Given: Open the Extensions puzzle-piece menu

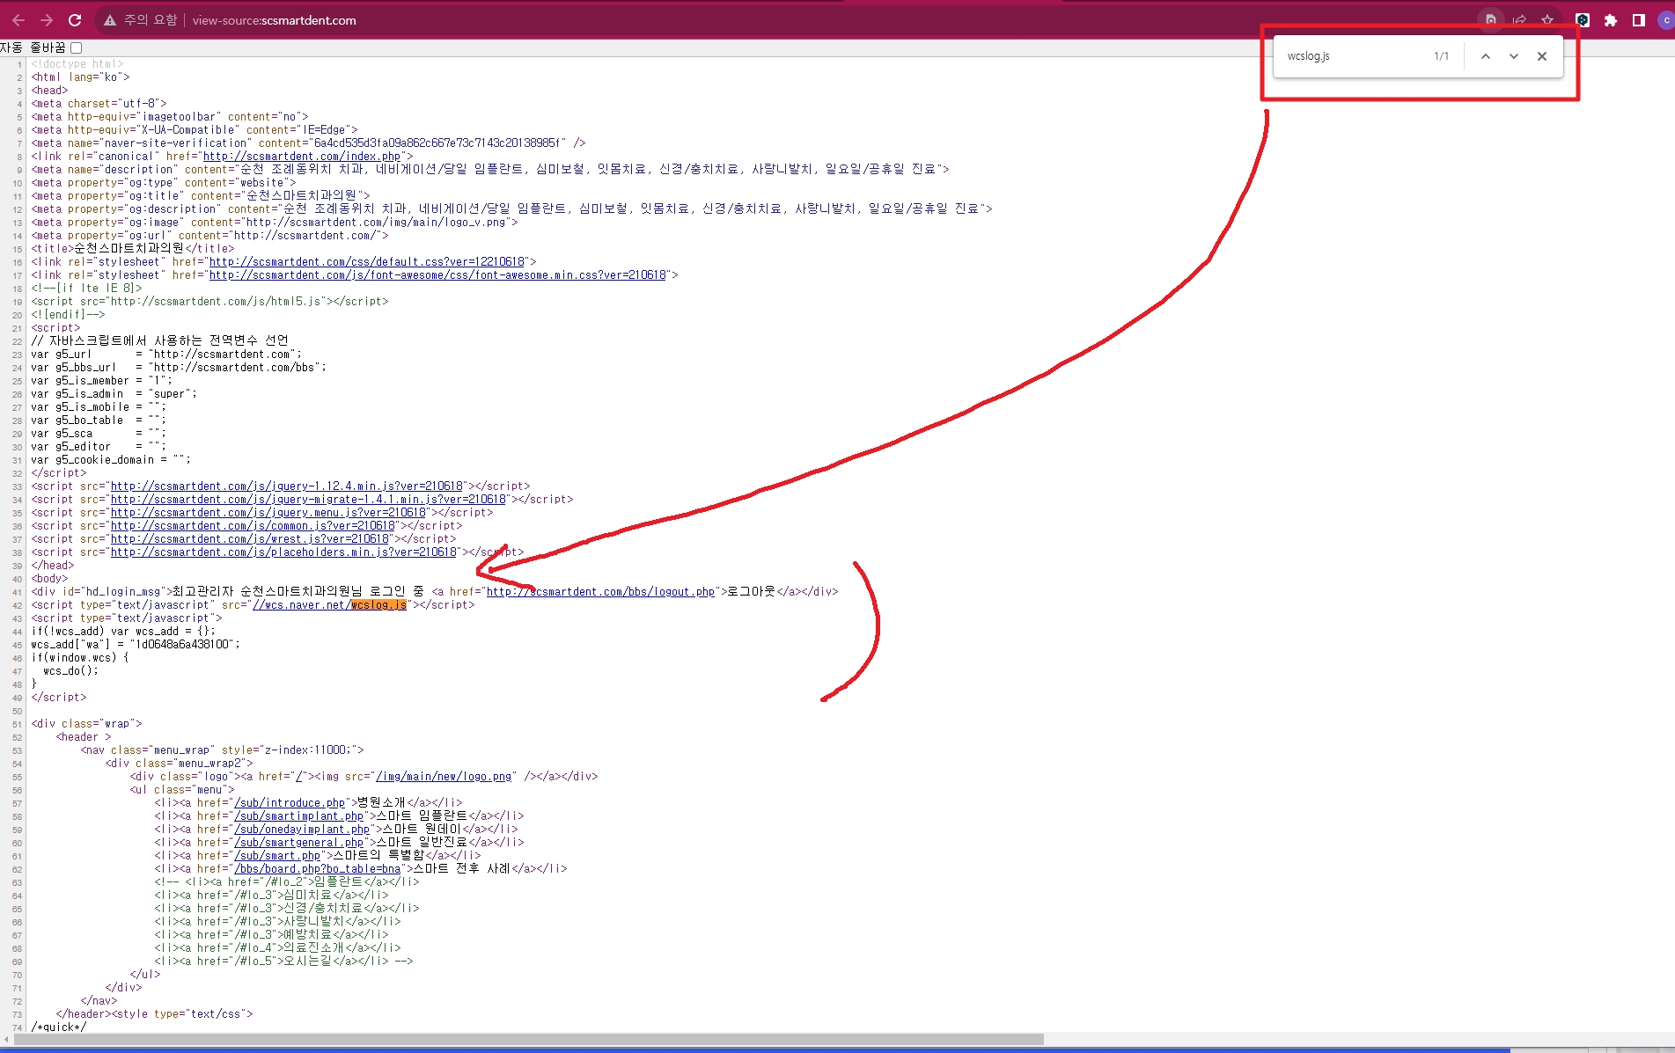Looking at the screenshot, I should 1610,20.
